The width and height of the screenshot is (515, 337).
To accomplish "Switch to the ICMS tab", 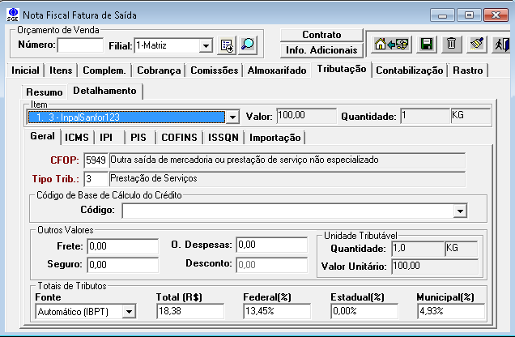I will click(78, 138).
